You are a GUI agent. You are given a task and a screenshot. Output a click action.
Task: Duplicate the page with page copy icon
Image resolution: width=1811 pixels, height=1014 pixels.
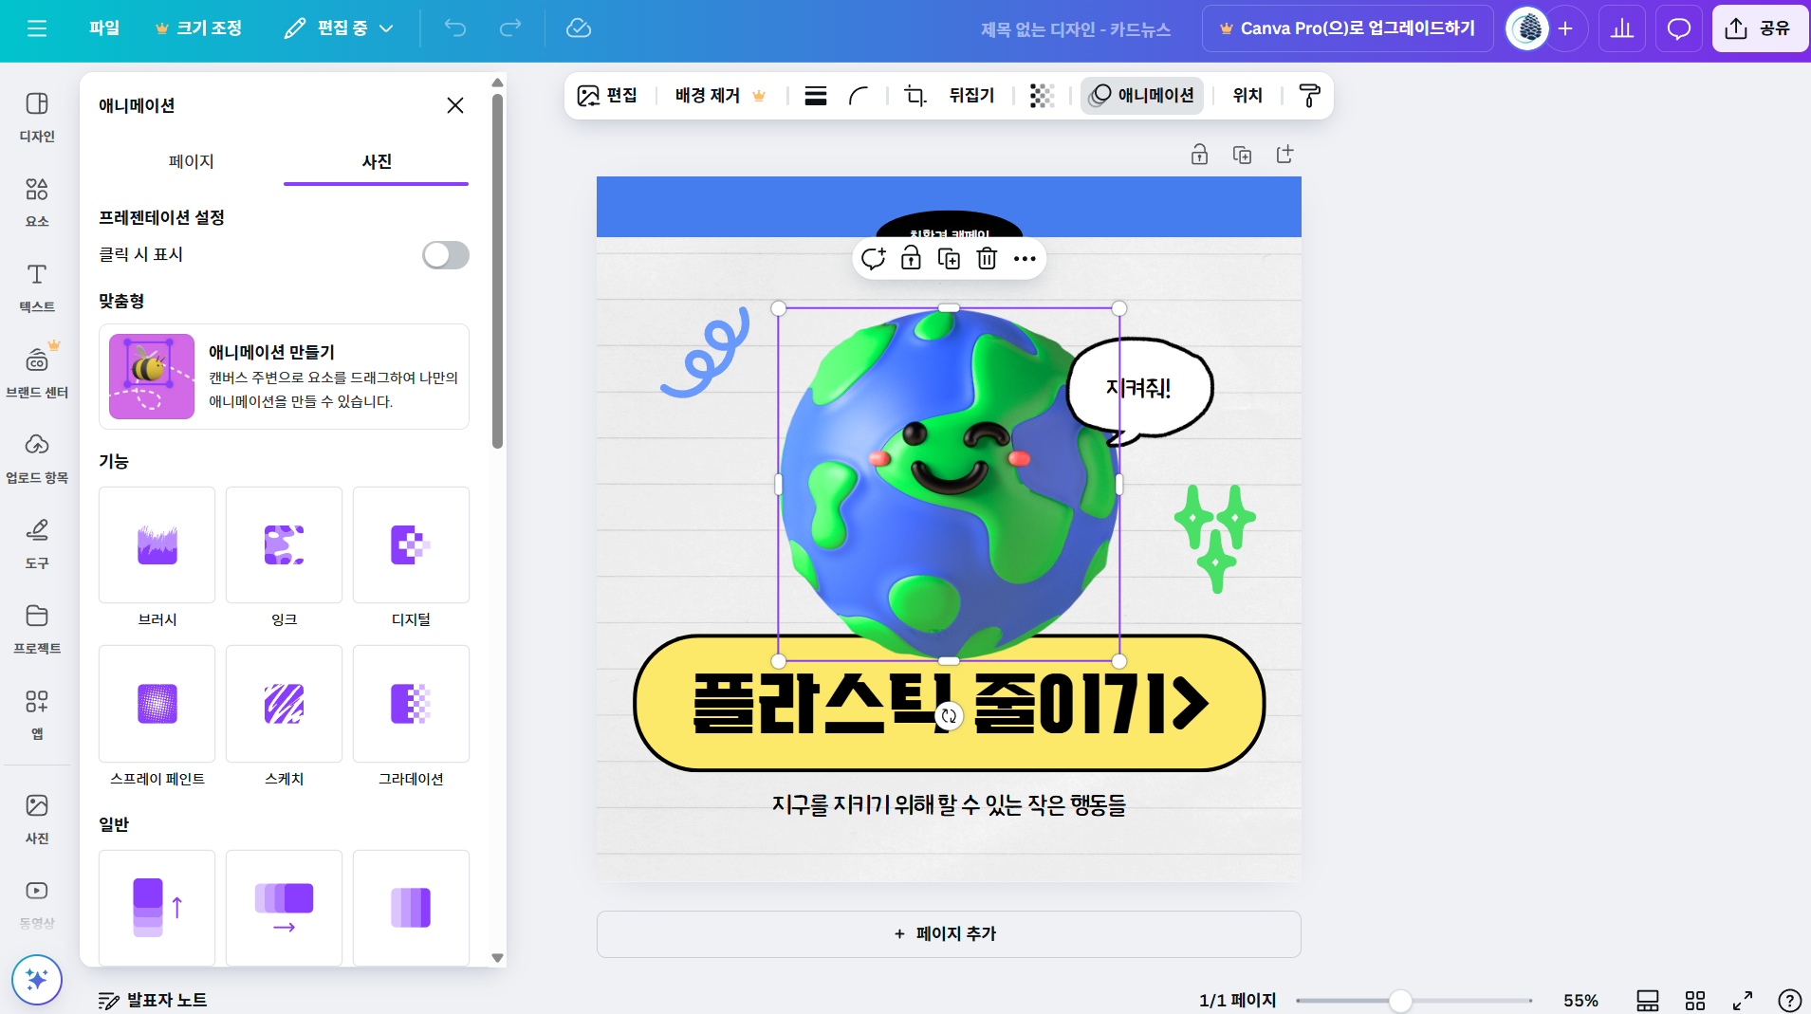pos(1243,155)
